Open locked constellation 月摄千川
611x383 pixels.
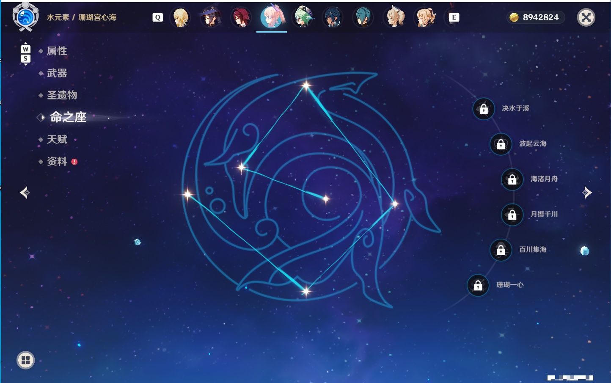coord(512,215)
